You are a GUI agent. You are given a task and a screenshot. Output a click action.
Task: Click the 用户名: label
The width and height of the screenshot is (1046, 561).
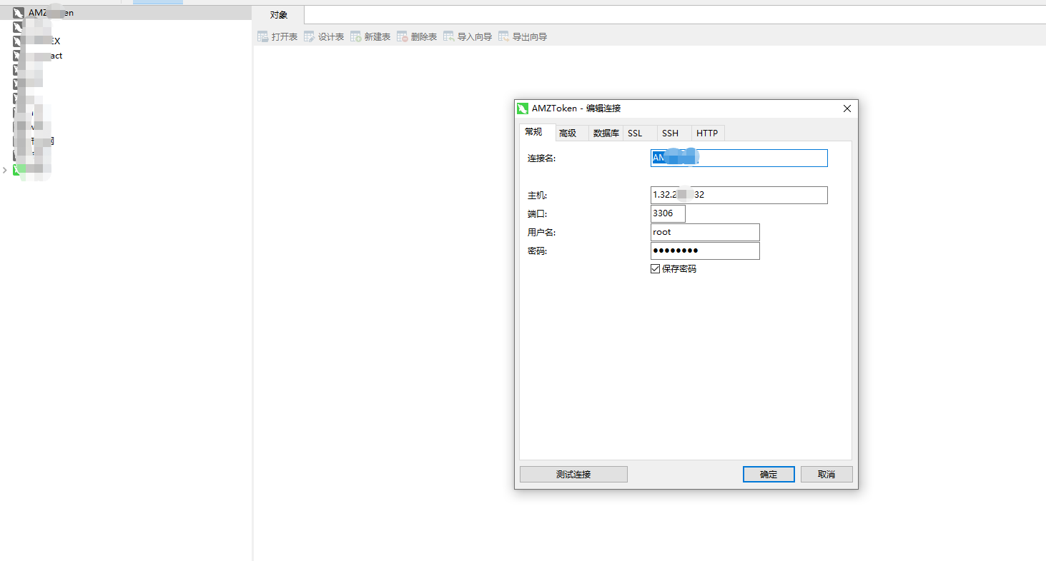click(541, 233)
